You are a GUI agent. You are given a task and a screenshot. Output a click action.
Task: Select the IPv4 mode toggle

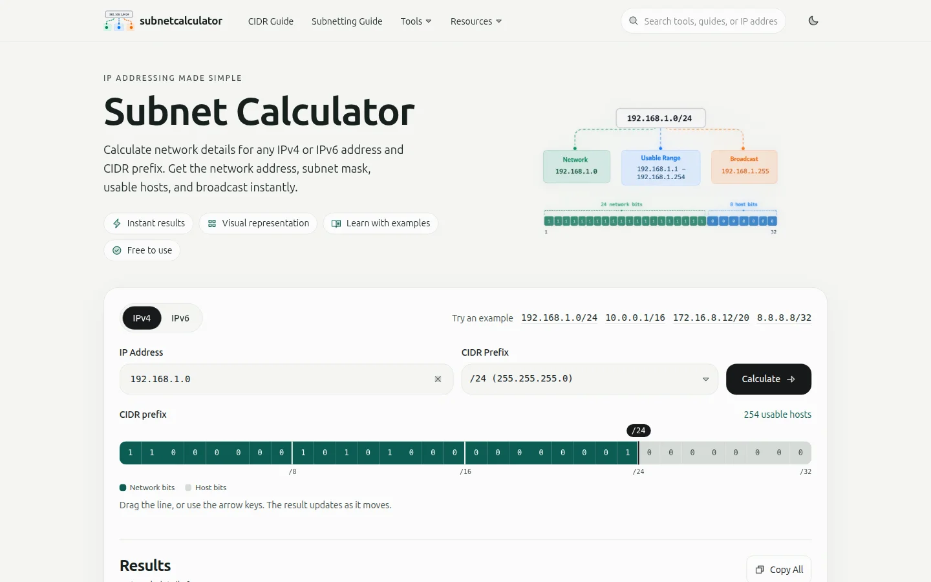point(142,318)
